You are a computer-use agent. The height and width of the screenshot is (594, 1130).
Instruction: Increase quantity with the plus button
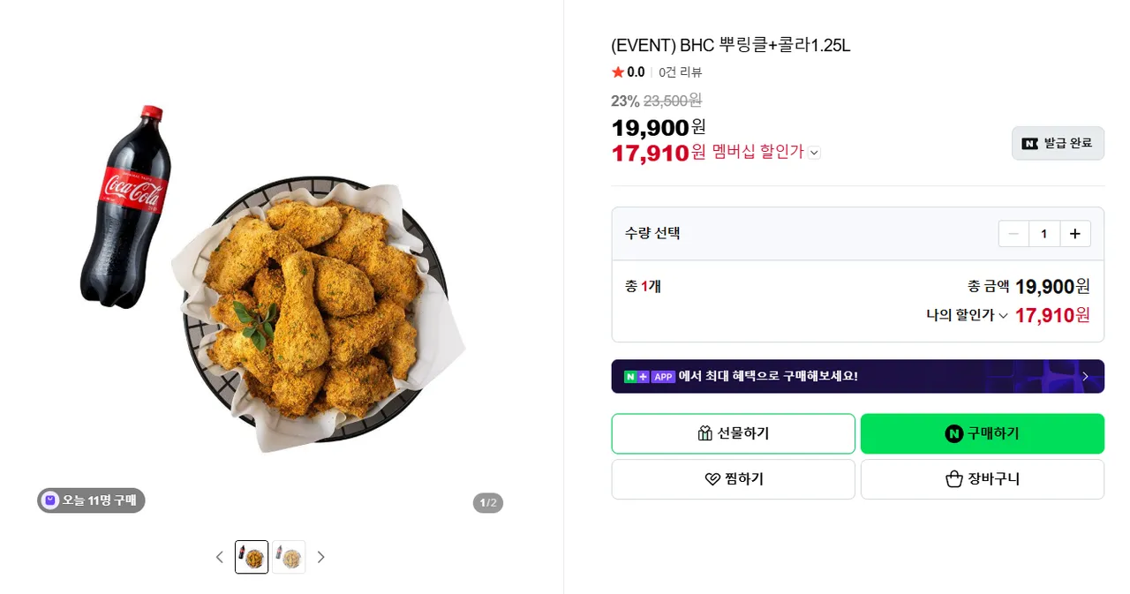click(x=1074, y=234)
